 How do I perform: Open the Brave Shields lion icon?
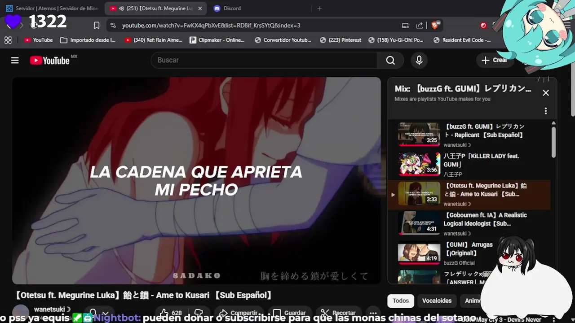click(x=435, y=26)
